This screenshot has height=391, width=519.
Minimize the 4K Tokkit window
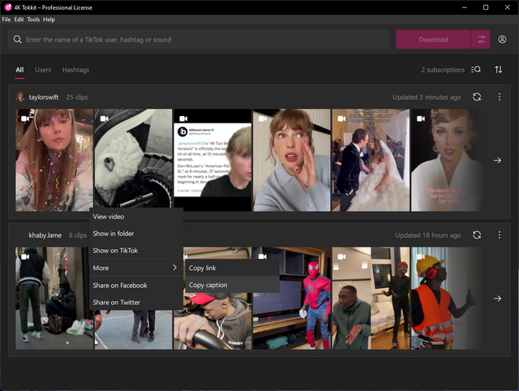(x=465, y=7)
